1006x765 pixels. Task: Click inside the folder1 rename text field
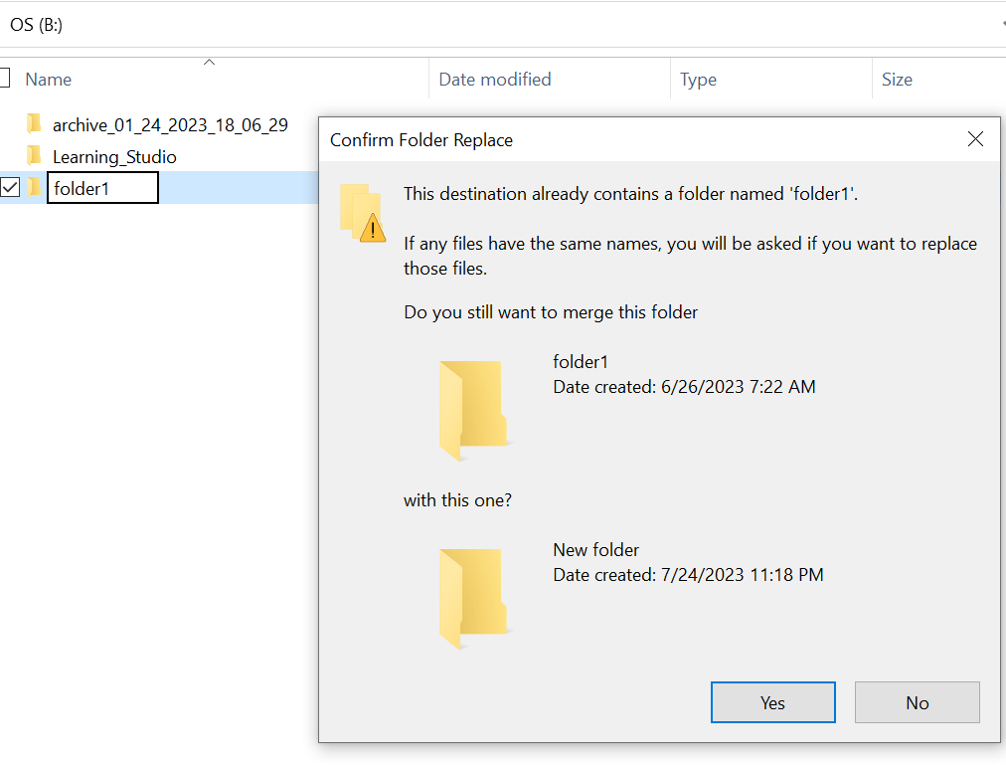click(x=102, y=188)
